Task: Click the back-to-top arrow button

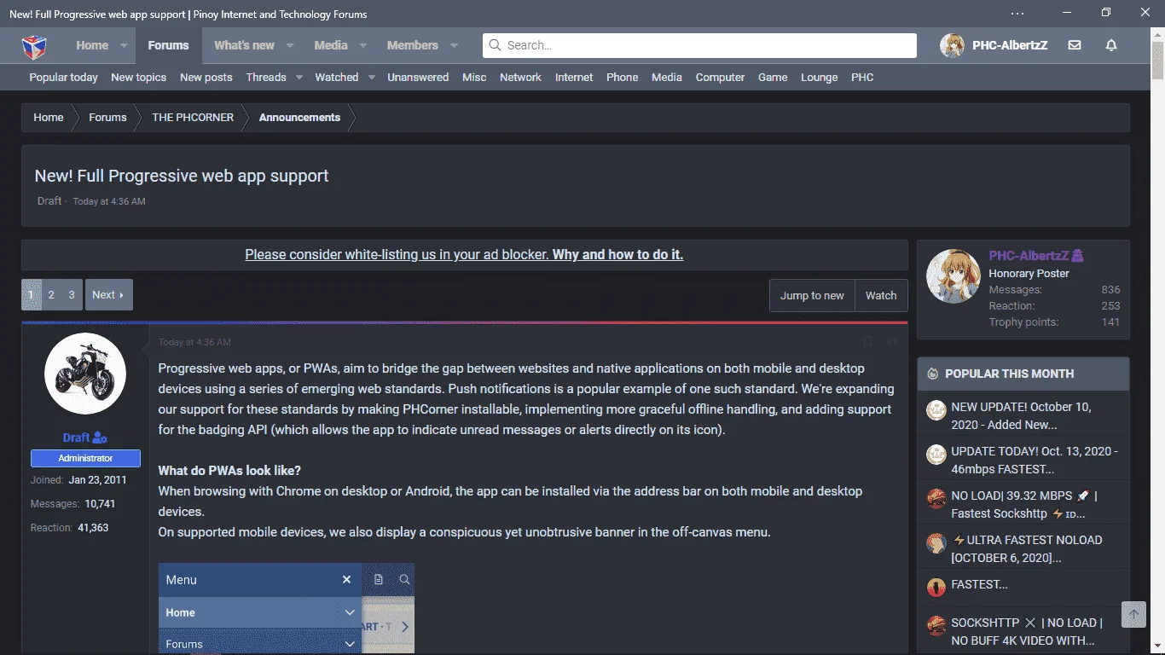Action: pyautogui.click(x=1133, y=614)
